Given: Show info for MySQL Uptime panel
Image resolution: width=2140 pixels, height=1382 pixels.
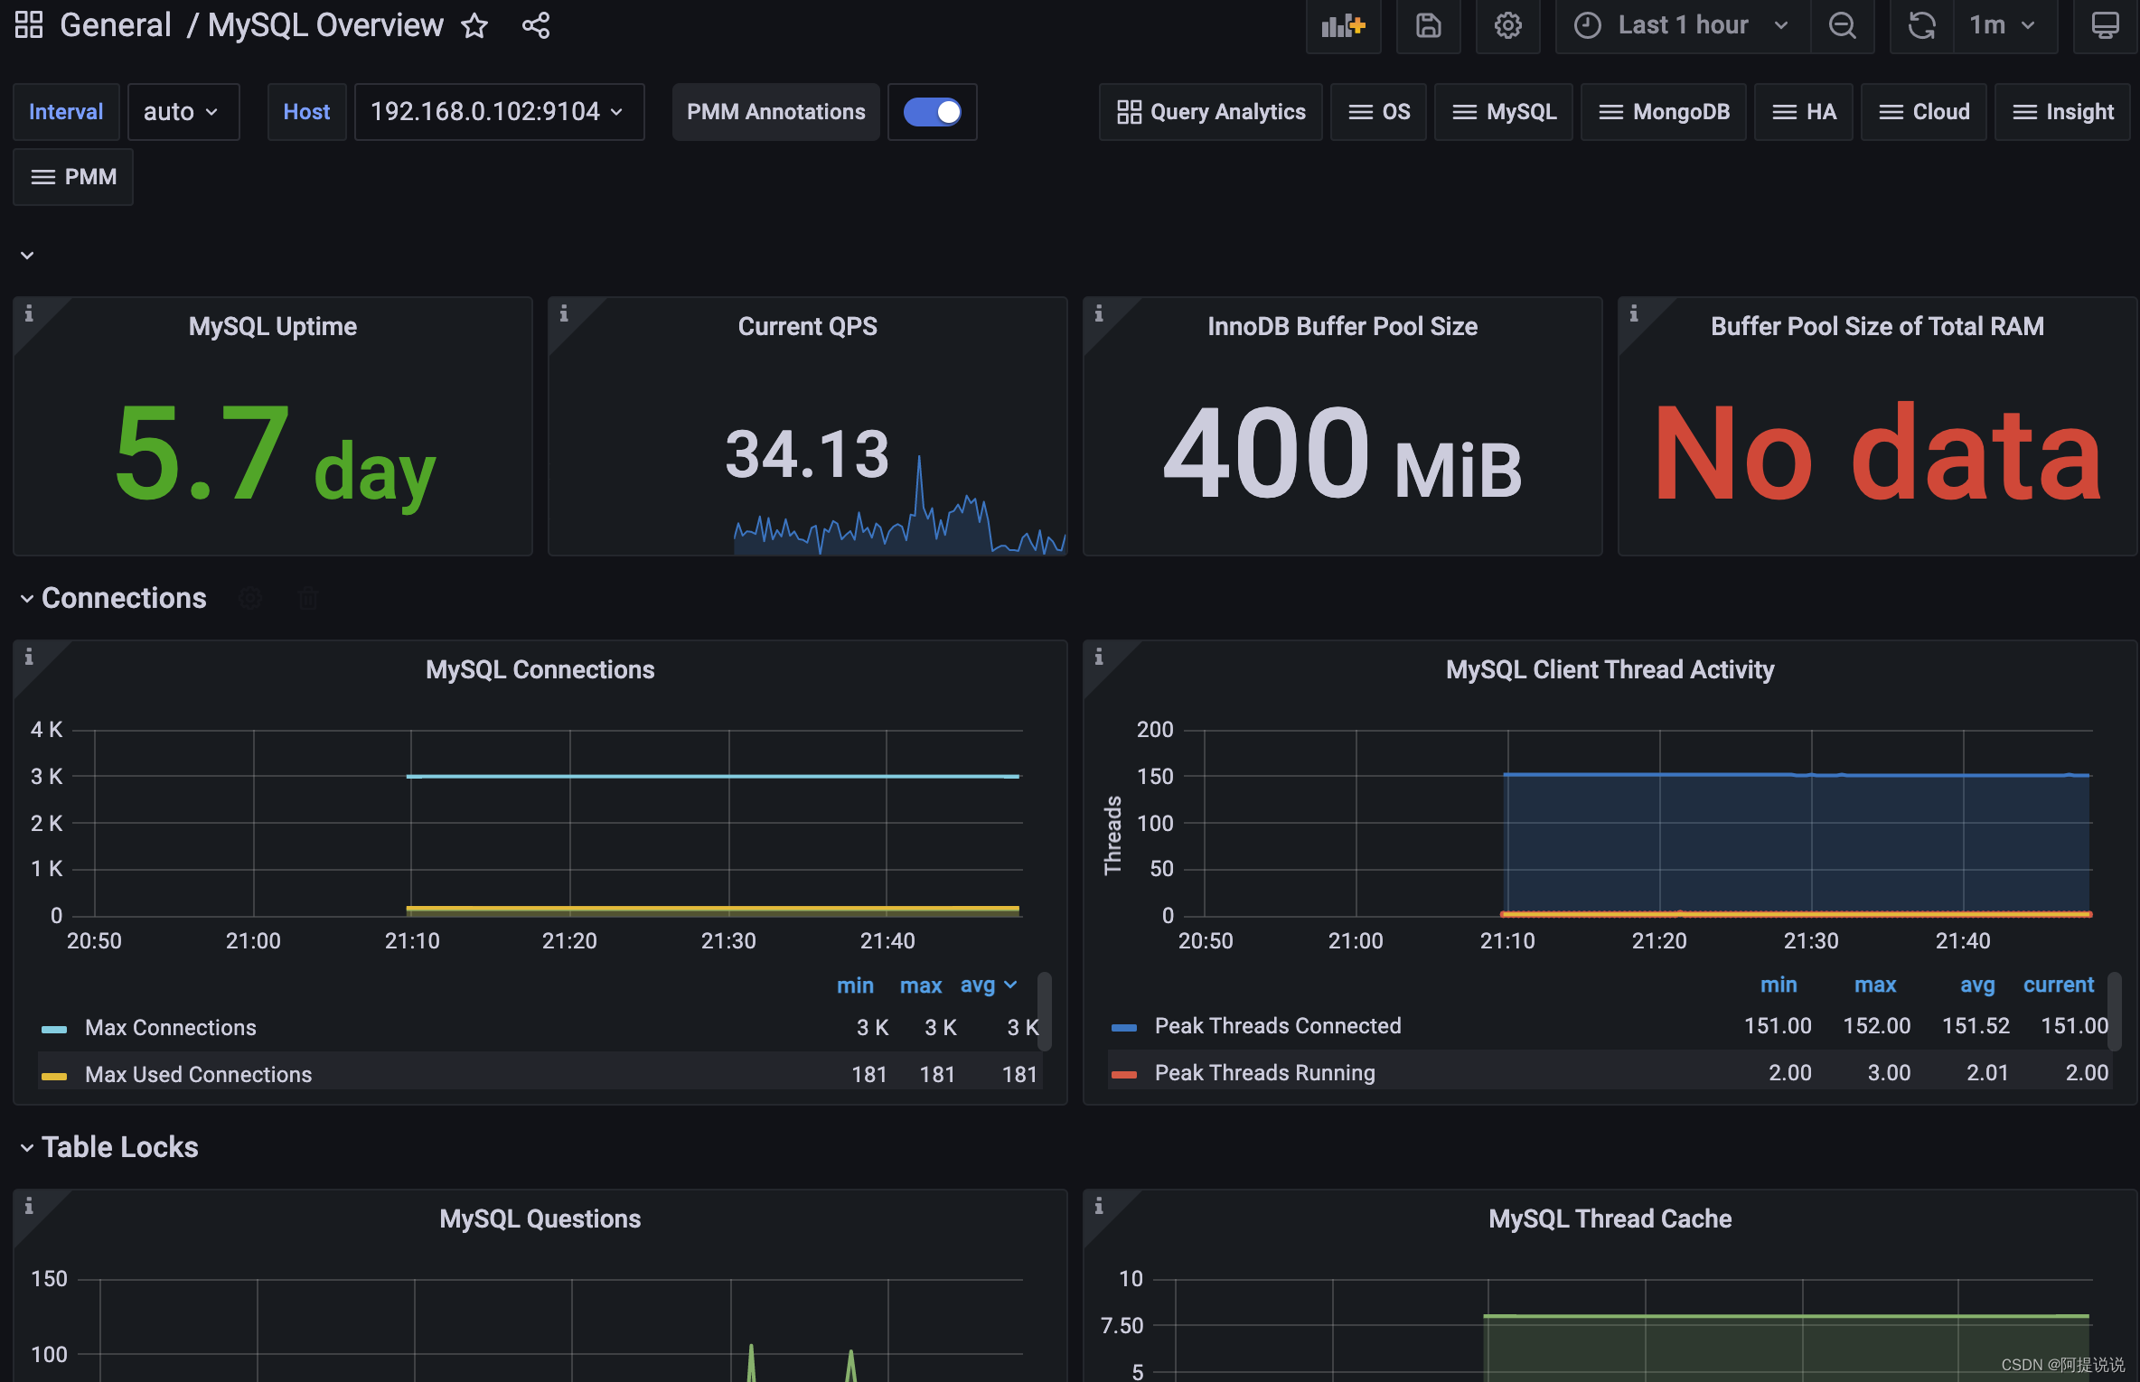Looking at the screenshot, I should (x=29, y=313).
